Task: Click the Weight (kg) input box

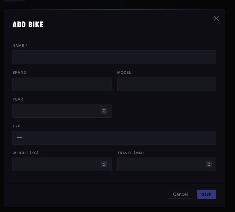Action: click(57, 164)
